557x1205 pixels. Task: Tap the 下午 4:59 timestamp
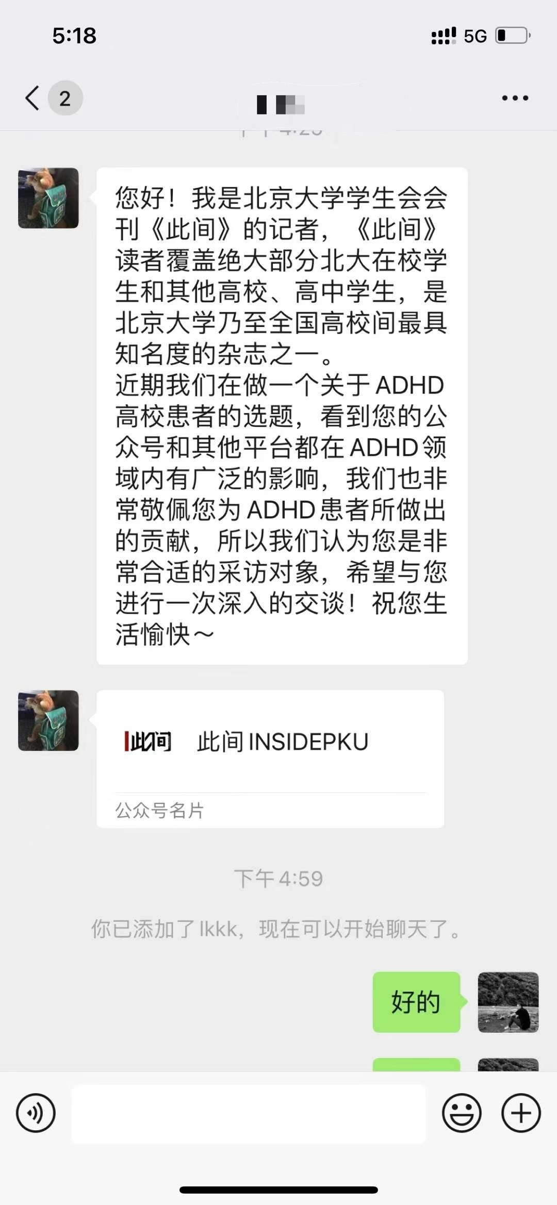pos(278,879)
